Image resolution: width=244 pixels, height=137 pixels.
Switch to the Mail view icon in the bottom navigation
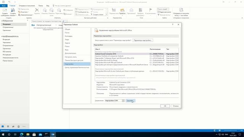point(3,126)
